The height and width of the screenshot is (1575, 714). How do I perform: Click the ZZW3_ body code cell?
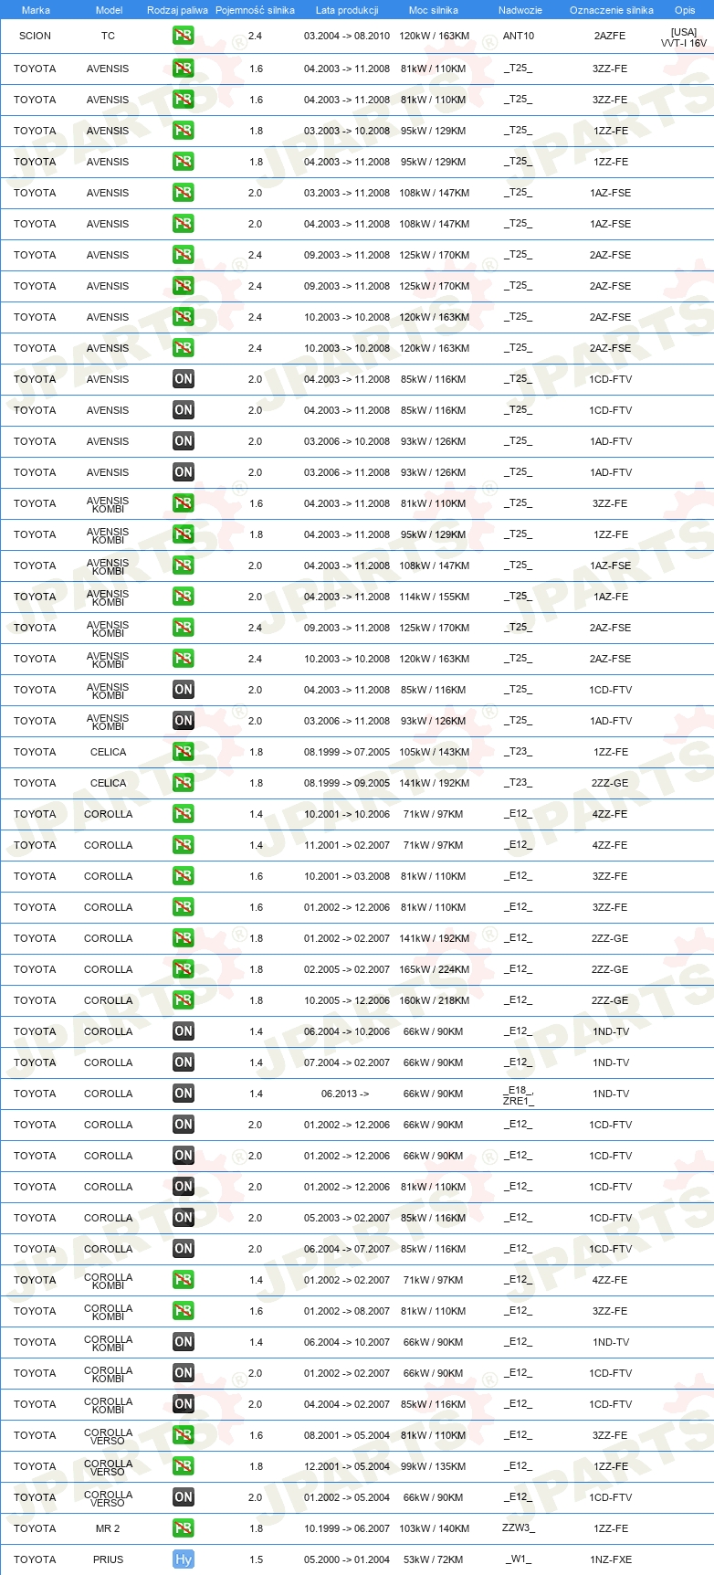(x=519, y=1528)
